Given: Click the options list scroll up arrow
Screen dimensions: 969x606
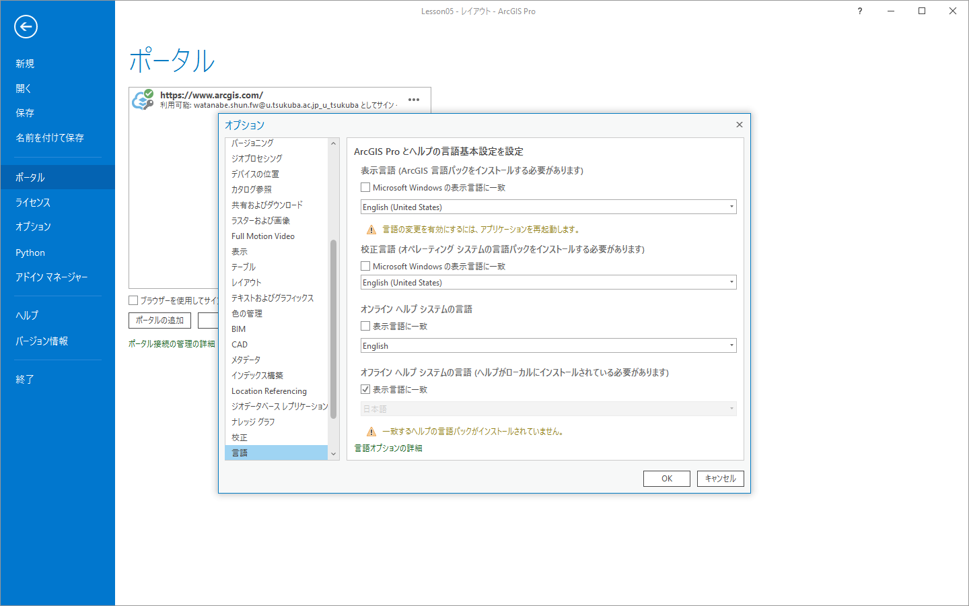Looking at the screenshot, I should coord(333,143).
